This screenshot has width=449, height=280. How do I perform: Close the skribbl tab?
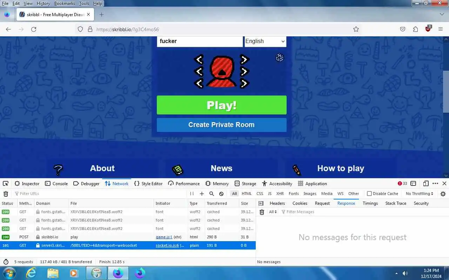[x=88, y=15]
